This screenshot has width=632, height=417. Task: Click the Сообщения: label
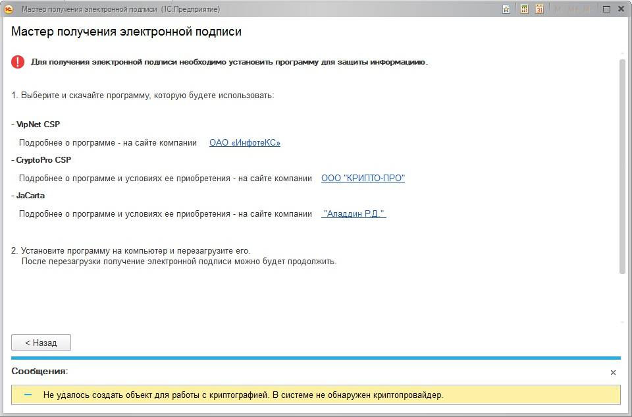(39, 371)
